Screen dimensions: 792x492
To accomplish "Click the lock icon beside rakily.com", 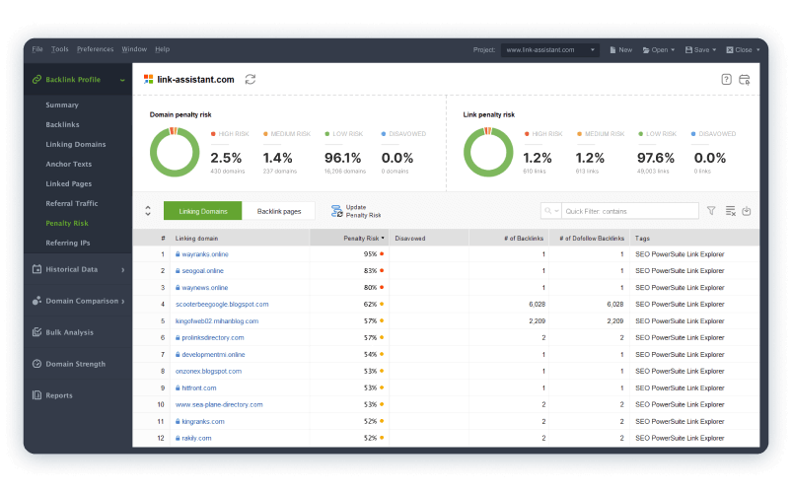I will tap(178, 438).
